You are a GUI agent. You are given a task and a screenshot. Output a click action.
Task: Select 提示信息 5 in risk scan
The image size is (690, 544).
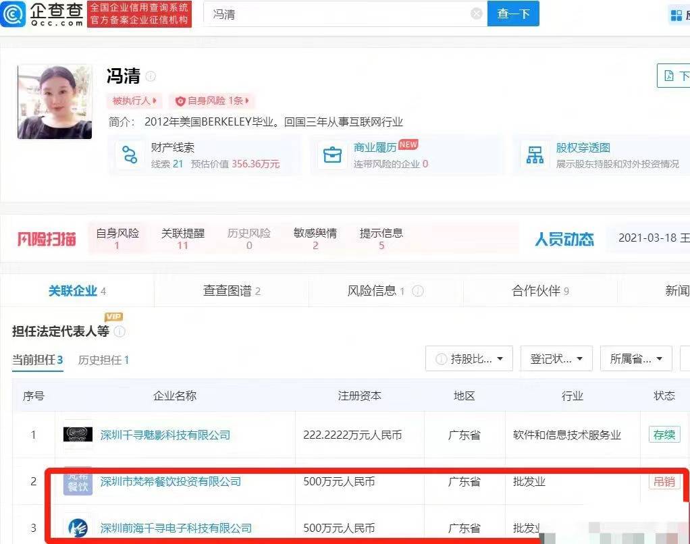click(x=381, y=238)
